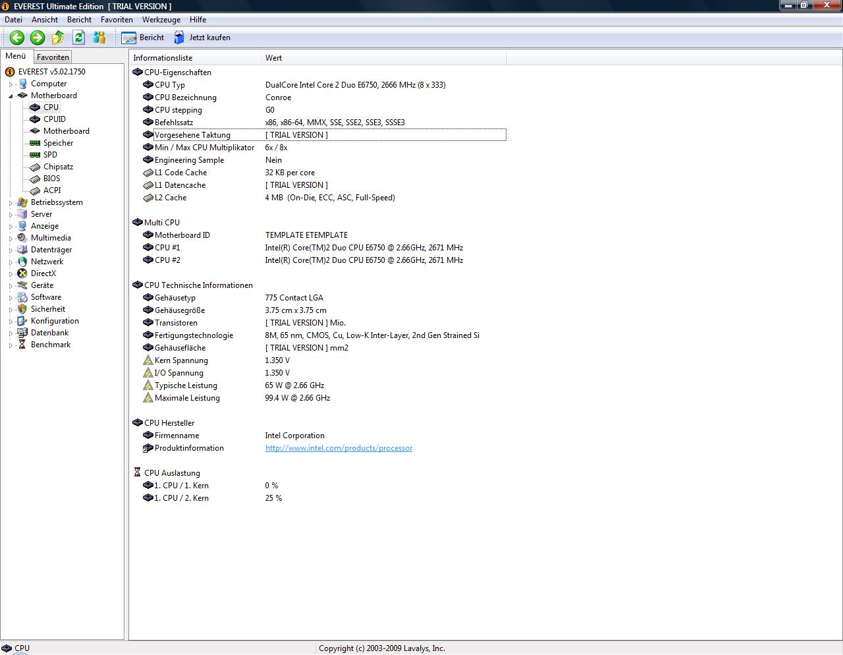
Task: Click the Server icon in the tree
Action: [22, 214]
